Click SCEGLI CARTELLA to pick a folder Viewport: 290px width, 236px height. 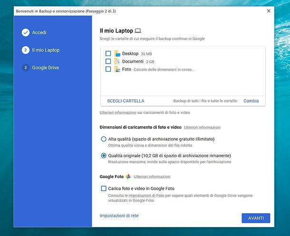click(126, 101)
